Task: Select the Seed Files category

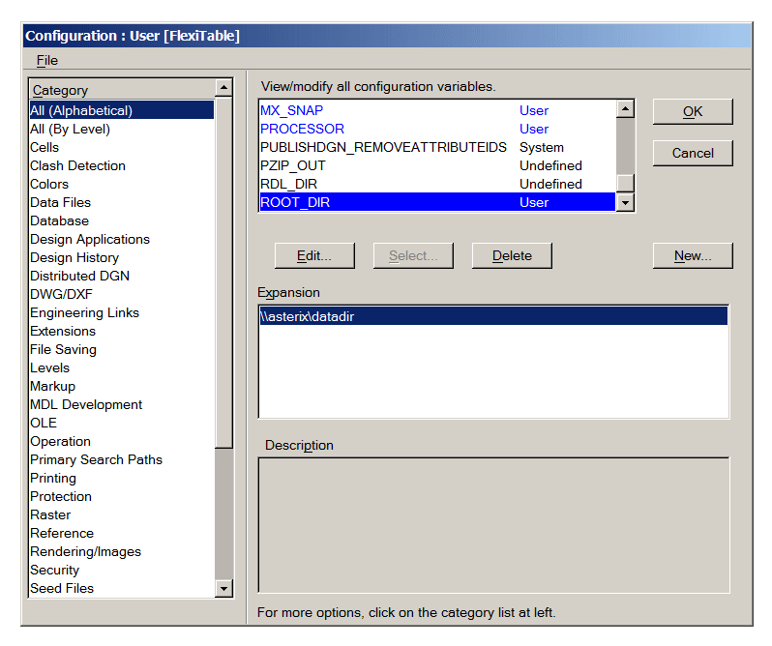Action: (x=122, y=588)
